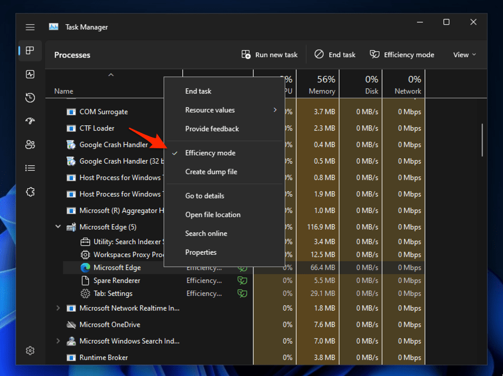Choose Create dump file menu item
The height and width of the screenshot is (376, 503).
(x=211, y=172)
